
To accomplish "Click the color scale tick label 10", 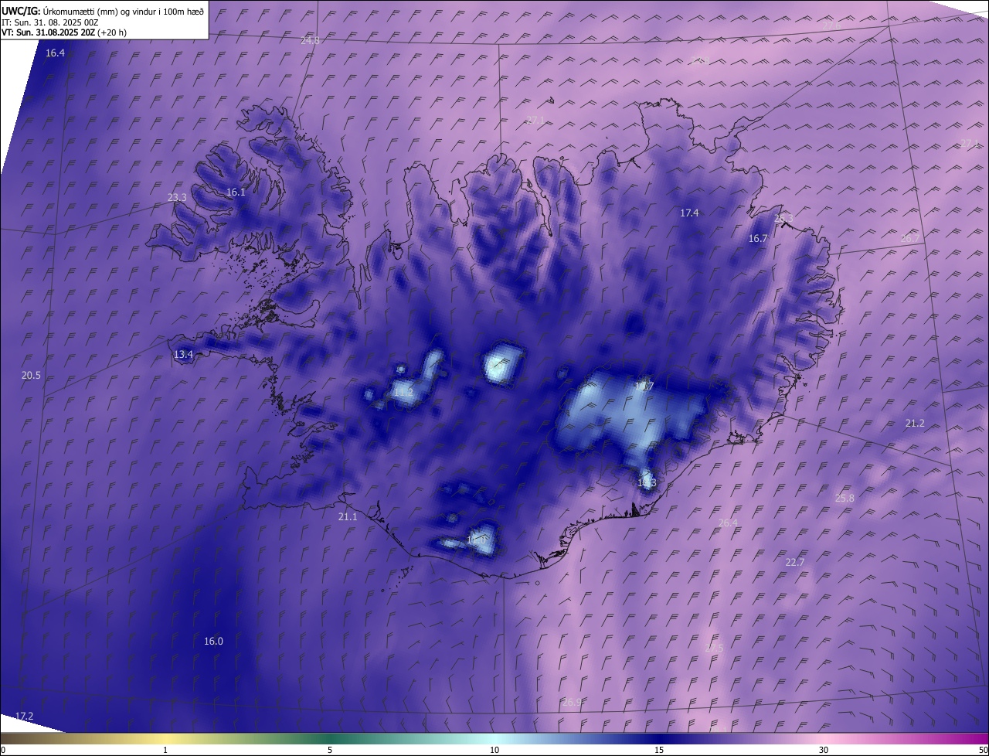I will [x=494, y=750].
